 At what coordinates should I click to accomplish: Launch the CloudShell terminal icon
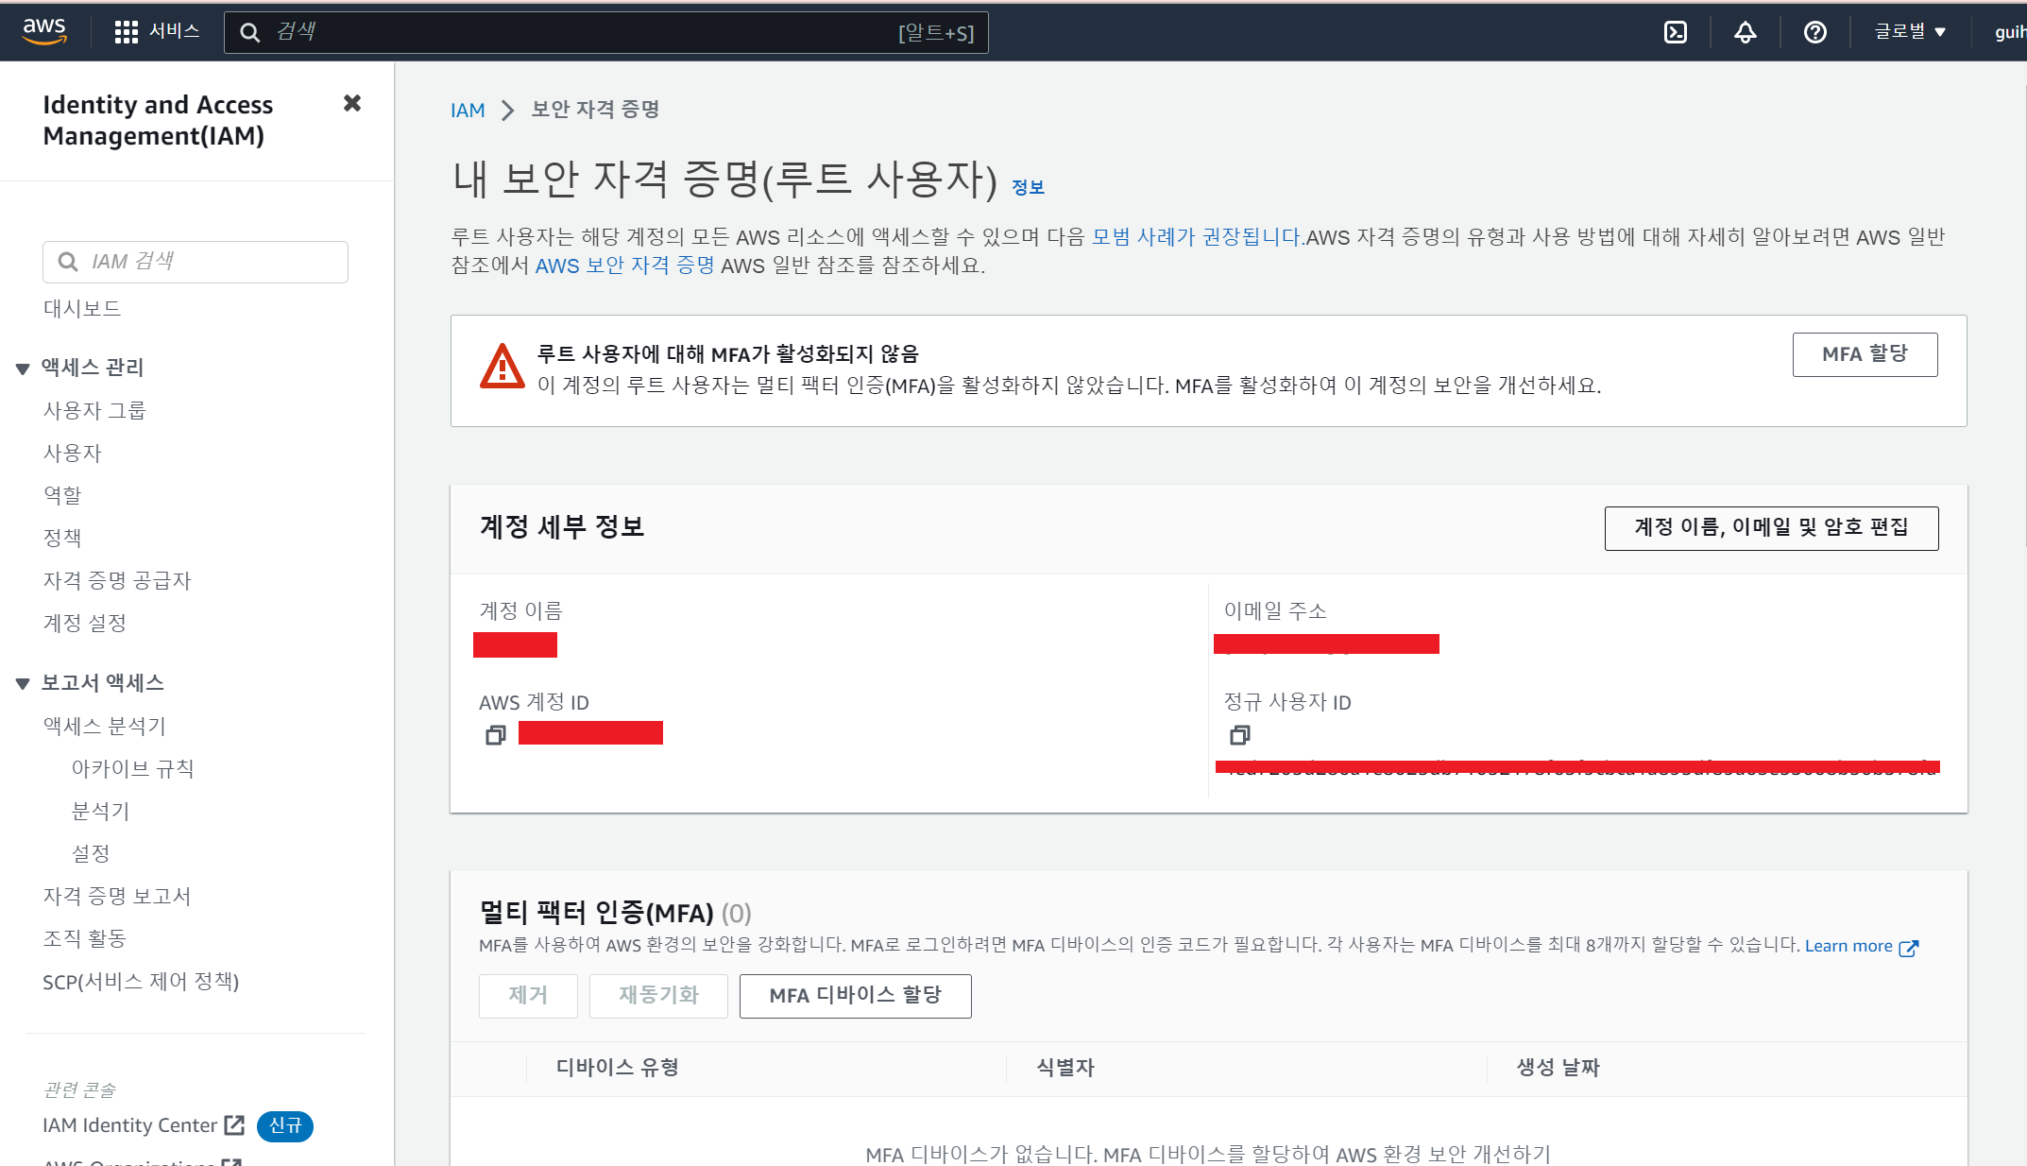[x=1676, y=32]
